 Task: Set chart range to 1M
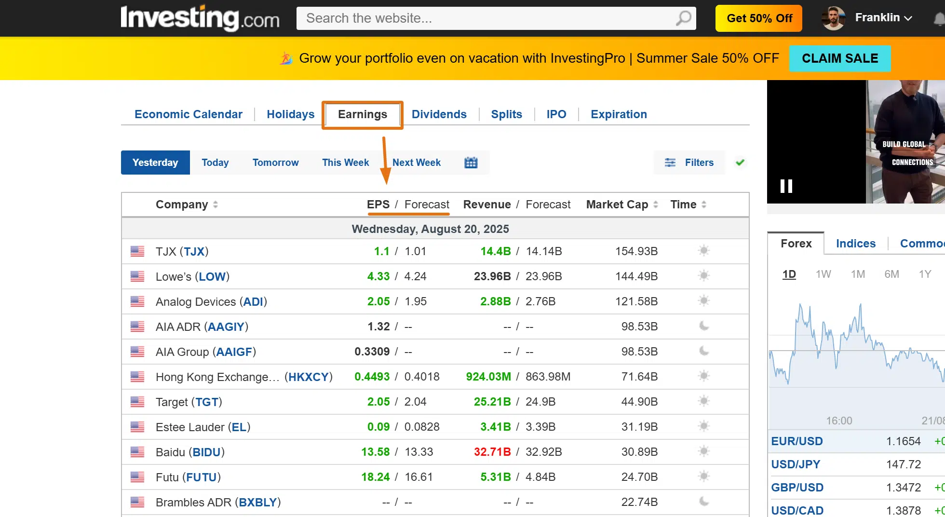(858, 274)
